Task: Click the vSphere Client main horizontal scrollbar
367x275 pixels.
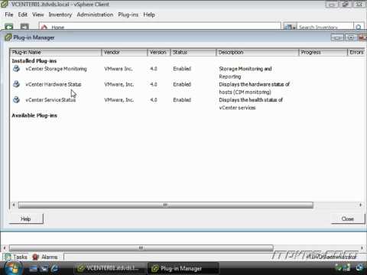Action: pyautogui.click(x=141, y=247)
